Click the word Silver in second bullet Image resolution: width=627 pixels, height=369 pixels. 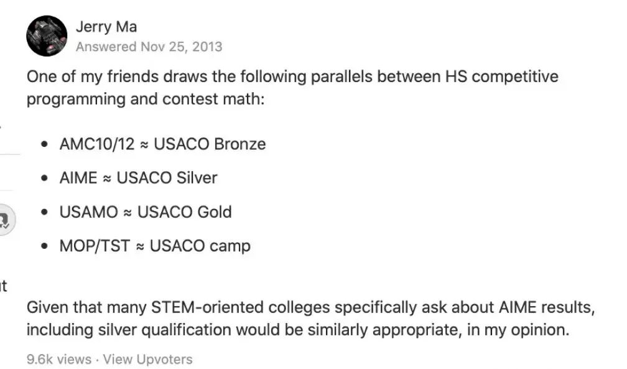197,178
